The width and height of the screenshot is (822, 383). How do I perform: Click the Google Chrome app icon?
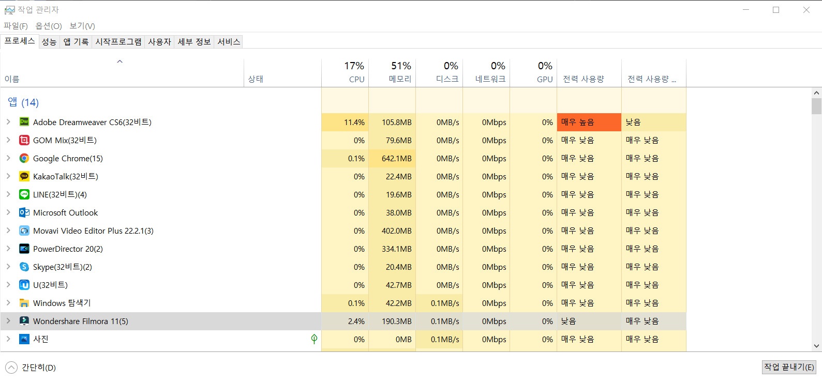pos(24,158)
